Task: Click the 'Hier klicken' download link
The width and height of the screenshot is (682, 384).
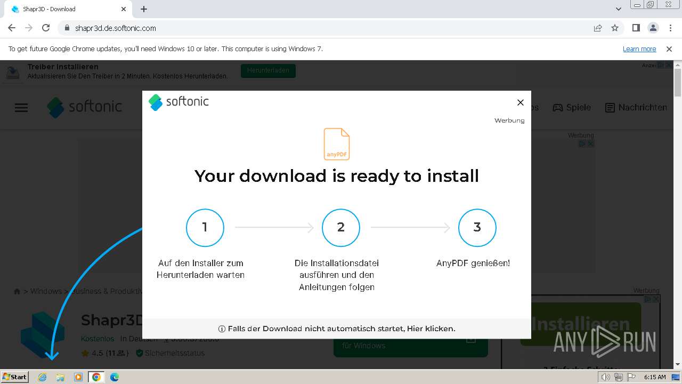Action: tap(431, 329)
